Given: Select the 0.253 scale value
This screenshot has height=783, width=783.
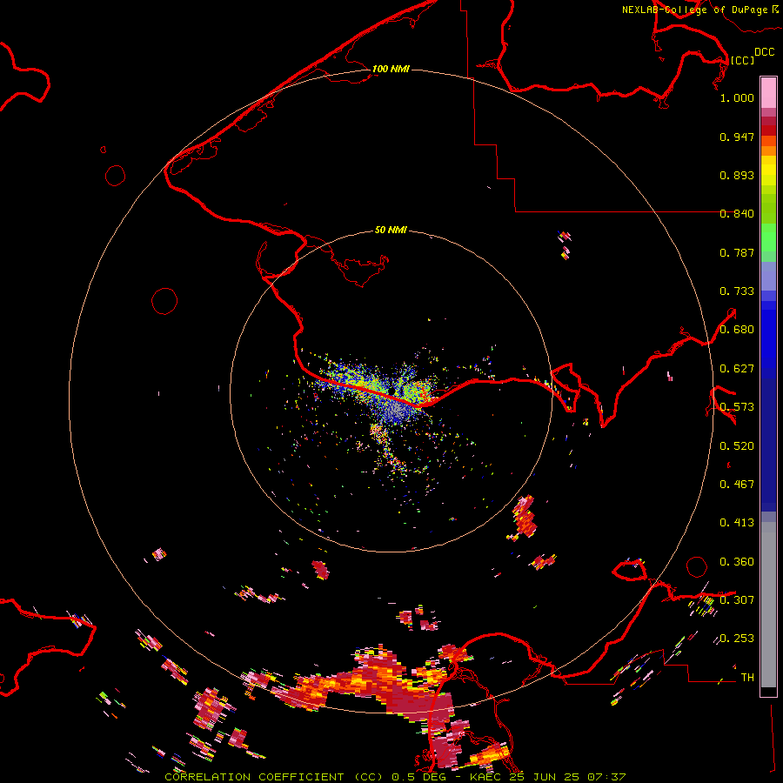Looking at the screenshot, I should [737, 639].
